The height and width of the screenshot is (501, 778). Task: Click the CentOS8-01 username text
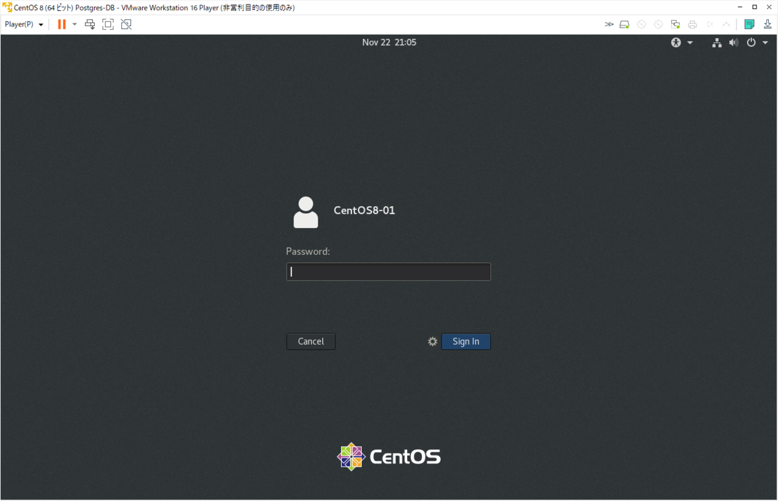click(364, 211)
